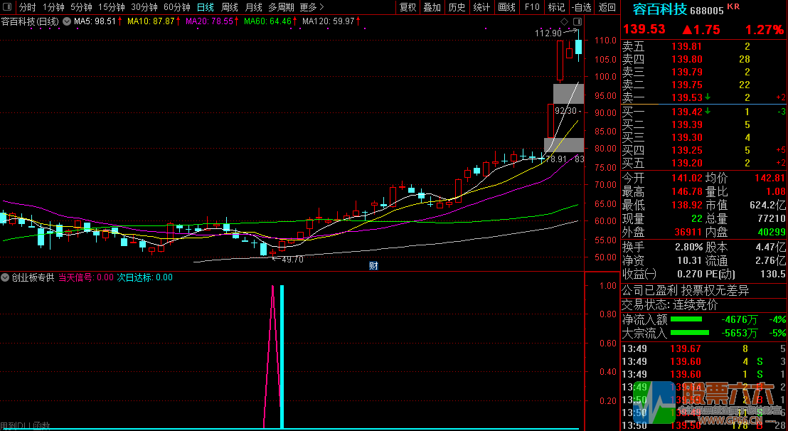Click the 叠加 overlay button

(432, 7)
